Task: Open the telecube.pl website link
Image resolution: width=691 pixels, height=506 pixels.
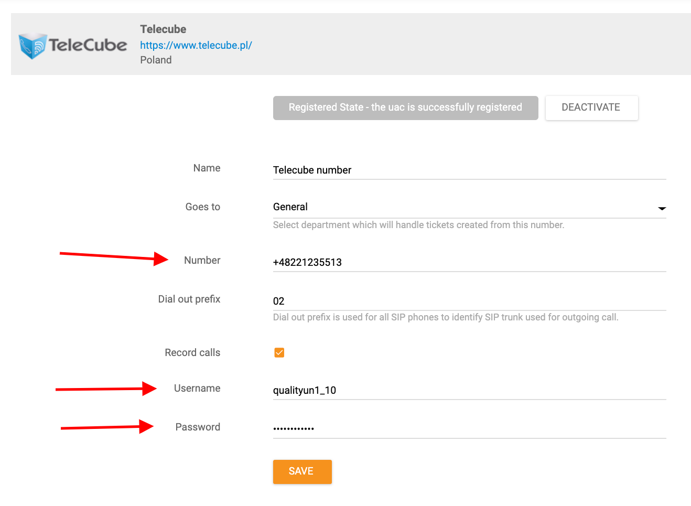Action: tap(196, 45)
